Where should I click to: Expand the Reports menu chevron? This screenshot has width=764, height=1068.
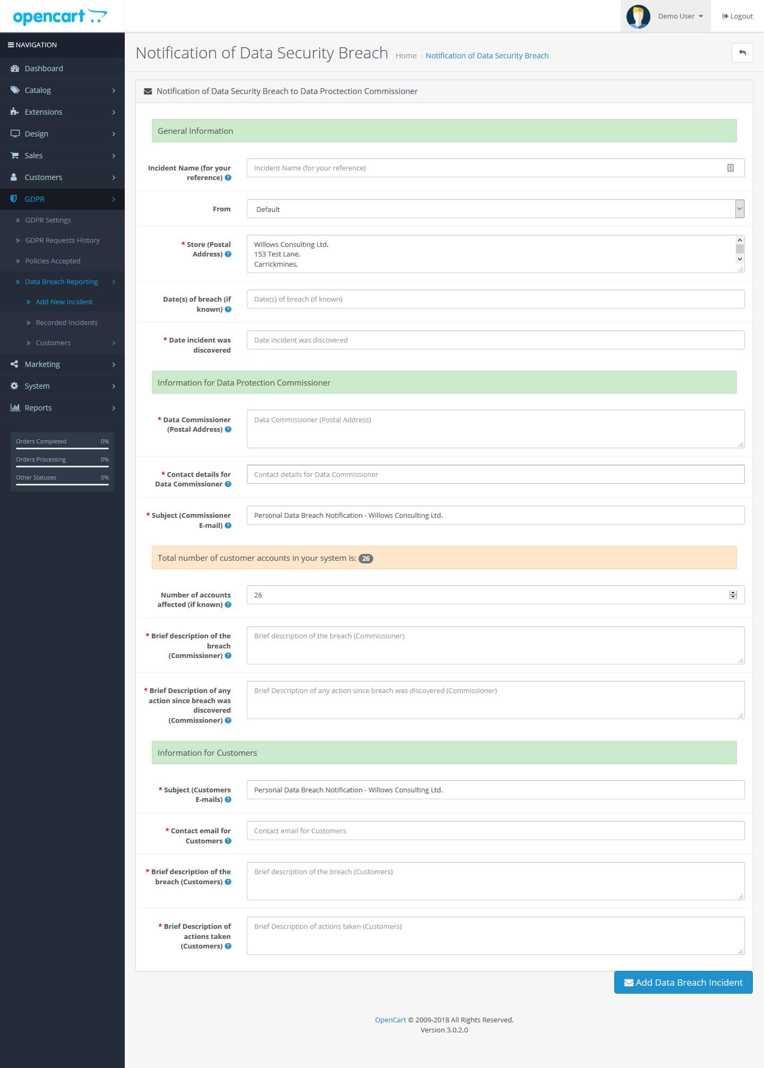click(x=114, y=408)
